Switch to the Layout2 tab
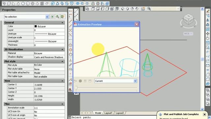Image resolution: width=211 pixels, height=119 pixels. [x=120, y=113]
